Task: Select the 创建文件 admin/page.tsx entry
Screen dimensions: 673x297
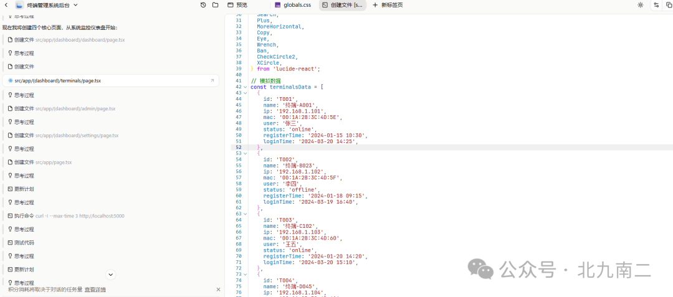Action: click(61, 109)
